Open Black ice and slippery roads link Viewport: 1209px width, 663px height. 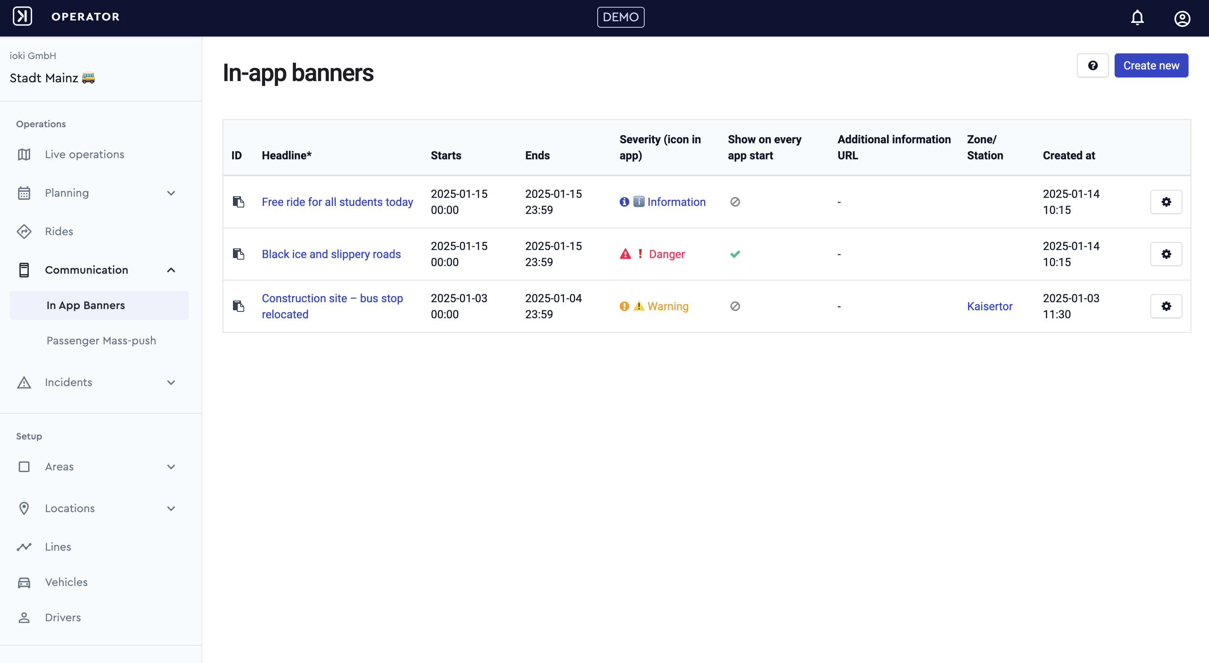pyautogui.click(x=331, y=254)
